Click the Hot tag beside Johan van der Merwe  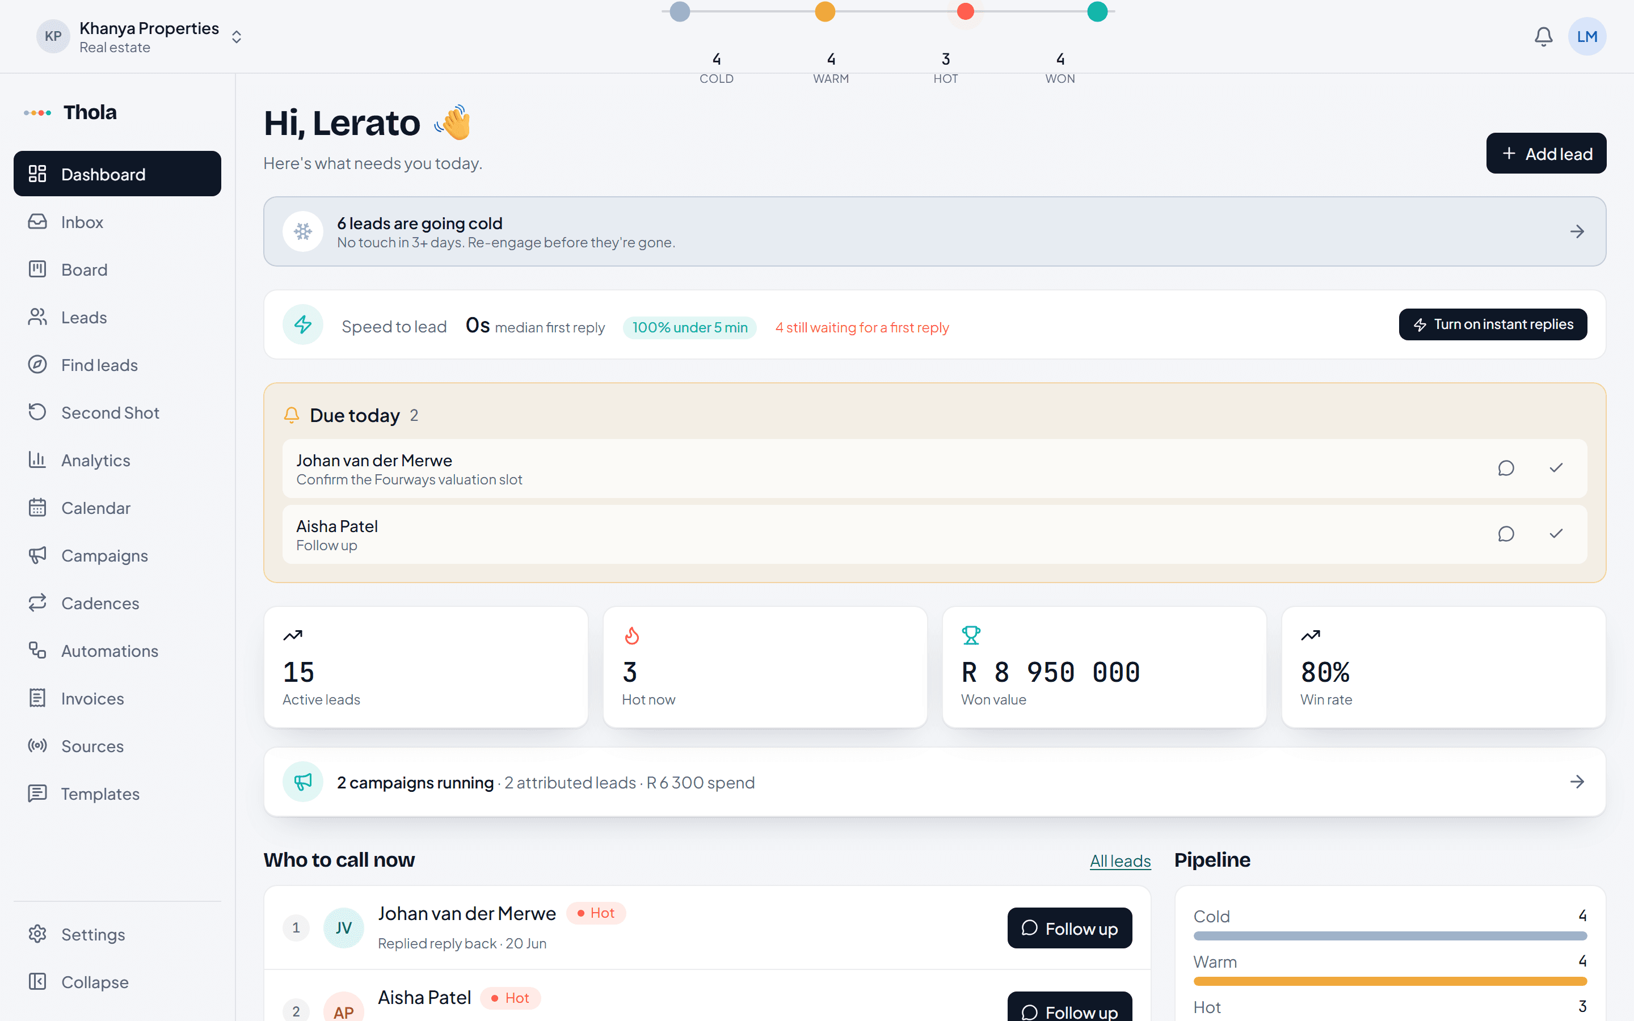pos(596,913)
